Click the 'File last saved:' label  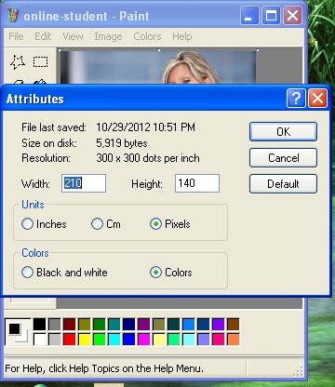click(x=54, y=127)
